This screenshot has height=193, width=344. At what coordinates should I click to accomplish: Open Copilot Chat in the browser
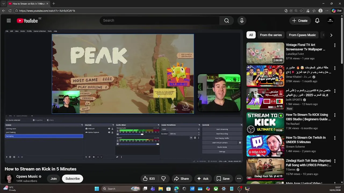click(x=337, y=11)
